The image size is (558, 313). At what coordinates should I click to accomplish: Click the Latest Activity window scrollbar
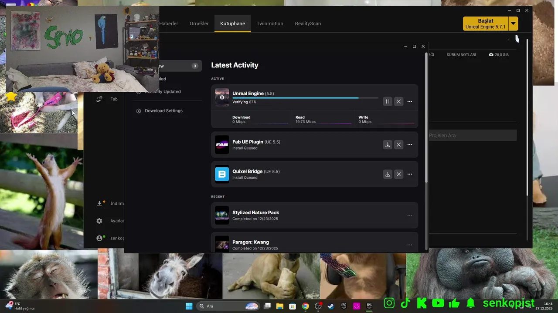pos(426,117)
